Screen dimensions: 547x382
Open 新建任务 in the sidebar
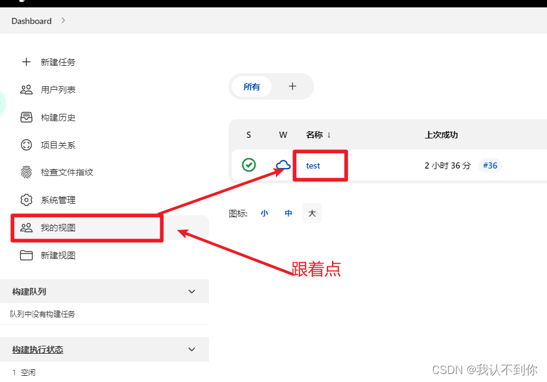pos(58,62)
